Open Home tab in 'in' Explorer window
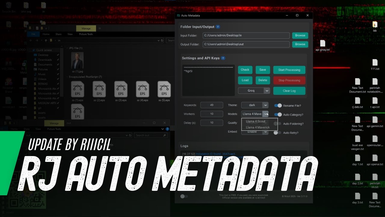This screenshot has height=217, width=385. pyautogui.click(x=46, y=34)
